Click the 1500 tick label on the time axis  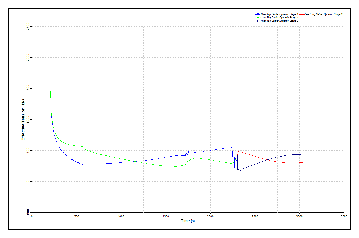(x=166, y=216)
